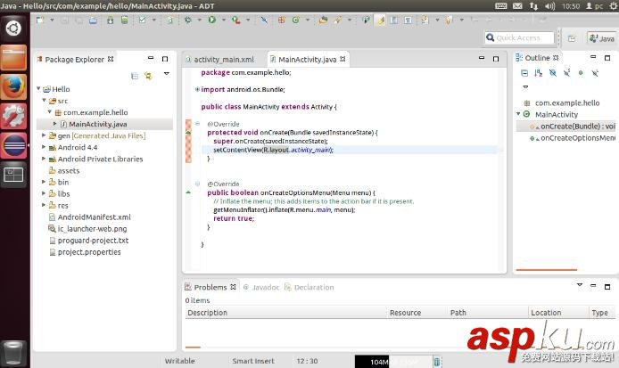The height and width of the screenshot is (368, 619).
Task: Click the Search flashlight toolbar icon
Action: pyautogui.click(x=338, y=20)
